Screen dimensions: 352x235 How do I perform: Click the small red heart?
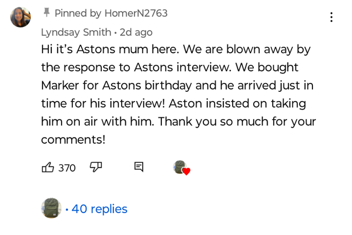(x=186, y=172)
